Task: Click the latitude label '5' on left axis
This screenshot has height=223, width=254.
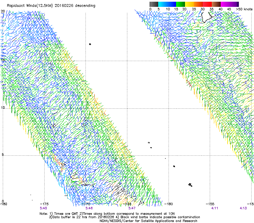Action: click(3, 154)
